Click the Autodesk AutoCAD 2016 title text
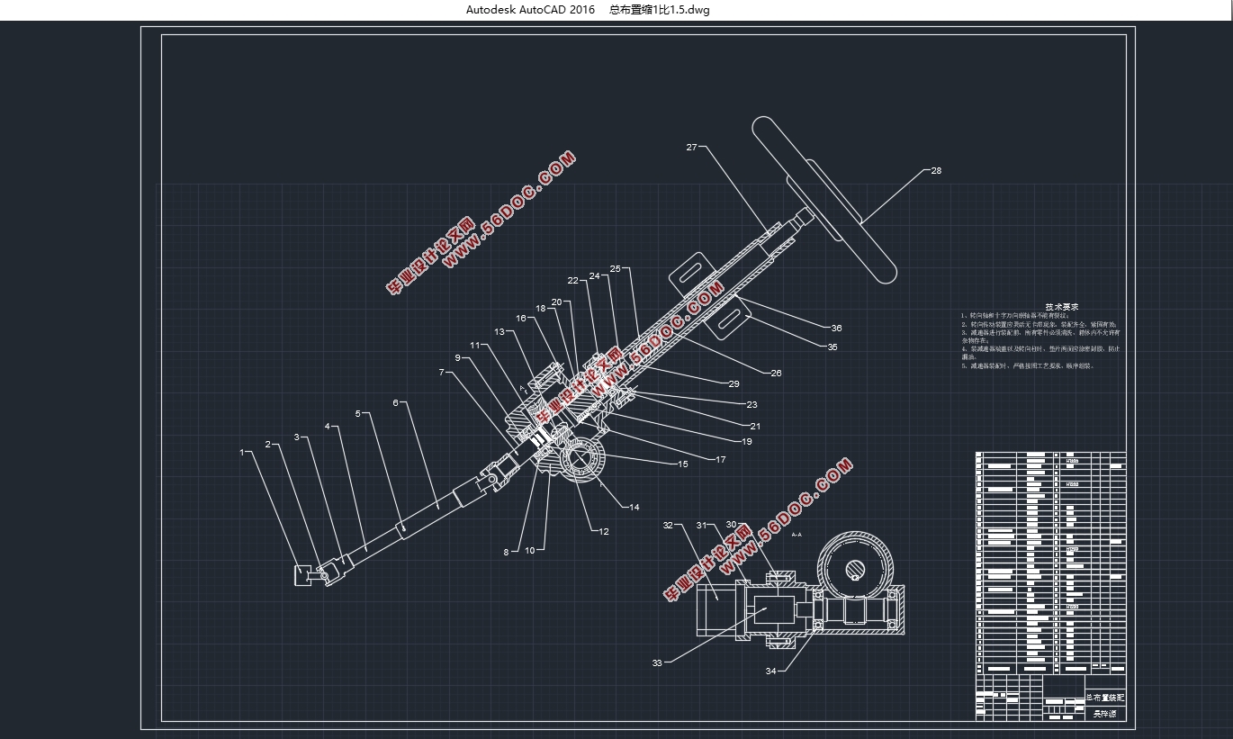The image size is (1233, 739). pyautogui.click(x=530, y=10)
